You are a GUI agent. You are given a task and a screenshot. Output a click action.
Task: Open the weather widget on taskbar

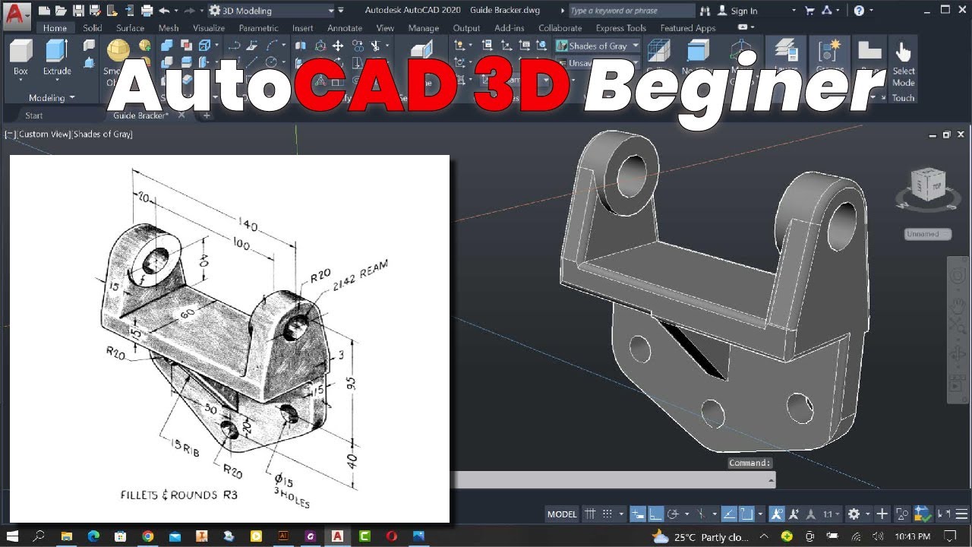[x=700, y=536]
